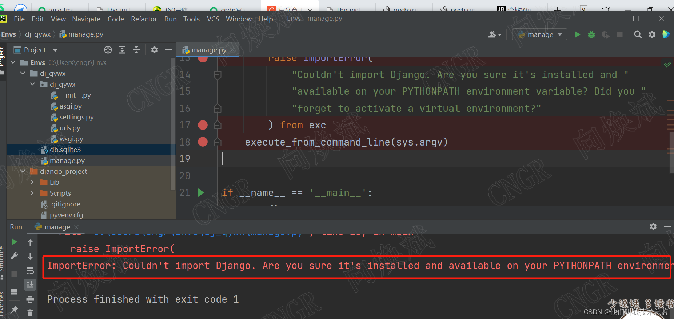The height and width of the screenshot is (319, 674).
Task: Expand the Lib folder
Action: pos(32,182)
